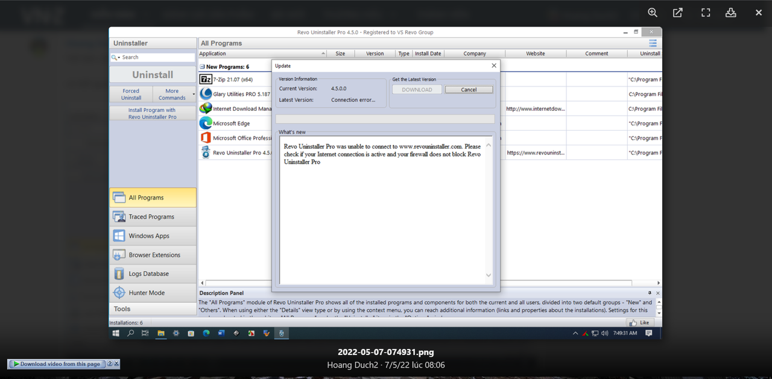Enter fullscreen in the image viewer
Viewport: 772px width, 379px height.
click(x=706, y=13)
